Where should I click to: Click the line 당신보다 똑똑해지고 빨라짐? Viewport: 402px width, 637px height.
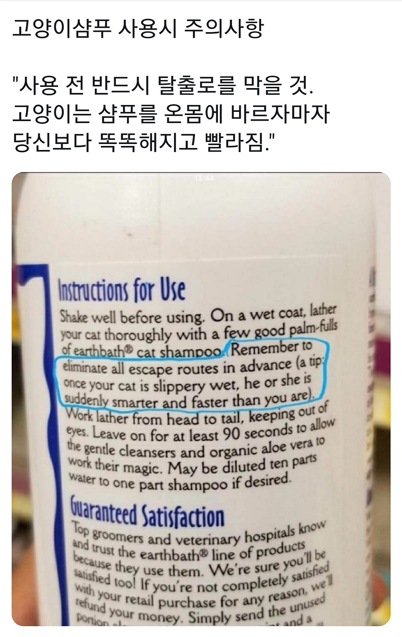click(x=144, y=142)
